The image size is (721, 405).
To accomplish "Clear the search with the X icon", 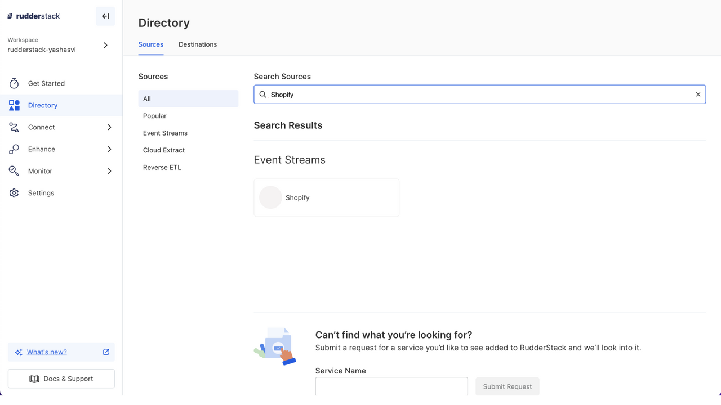I will [x=698, y=94].
